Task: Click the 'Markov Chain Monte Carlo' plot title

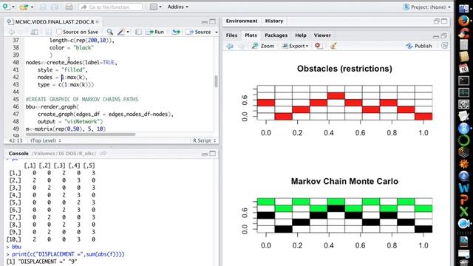Action: pyautogui.click(x=344, y=181)
